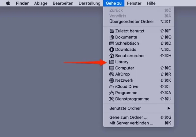The image size is (196, 137).
Task: Select Gehe zum Ordner entry
Action: [129, 117]
